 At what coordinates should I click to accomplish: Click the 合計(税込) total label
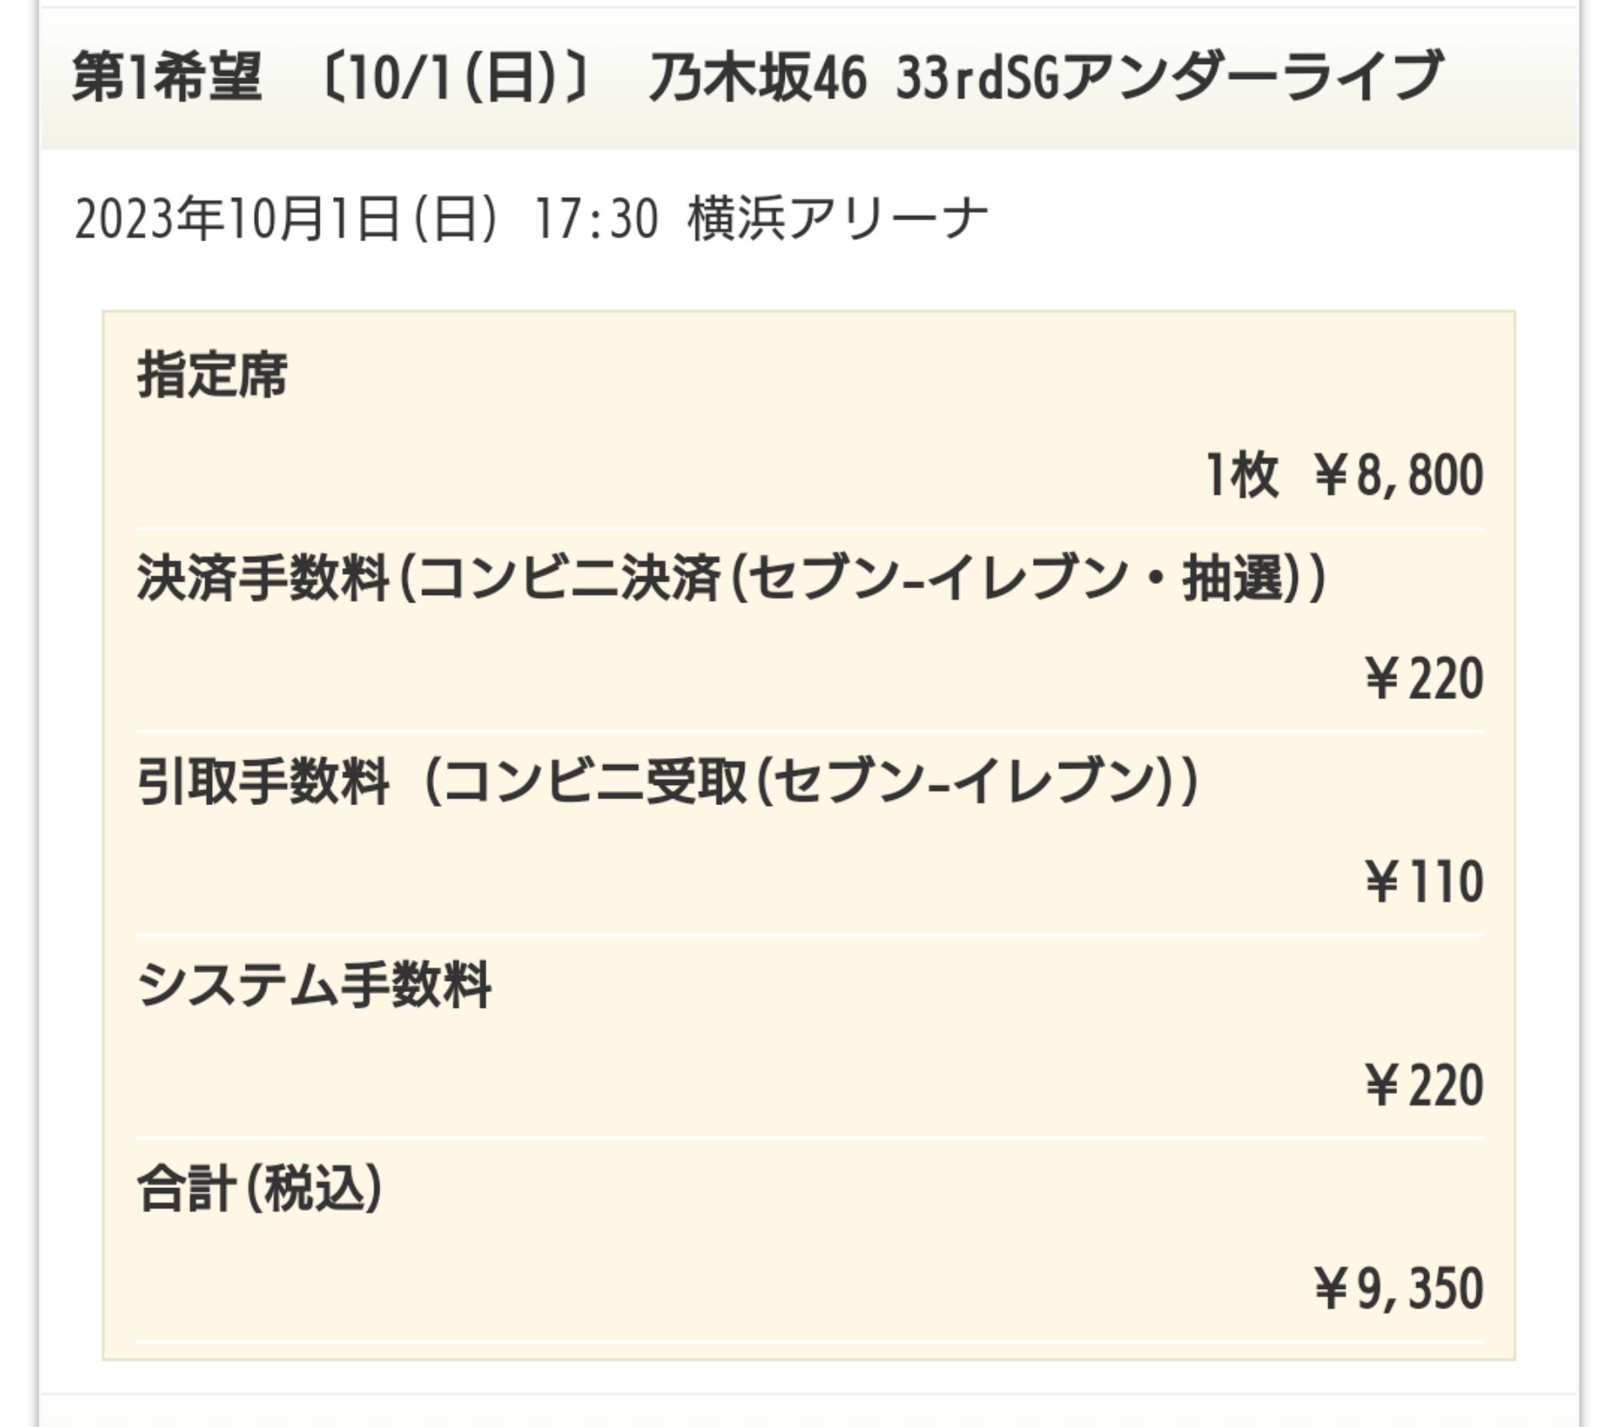click(259, 1189)
